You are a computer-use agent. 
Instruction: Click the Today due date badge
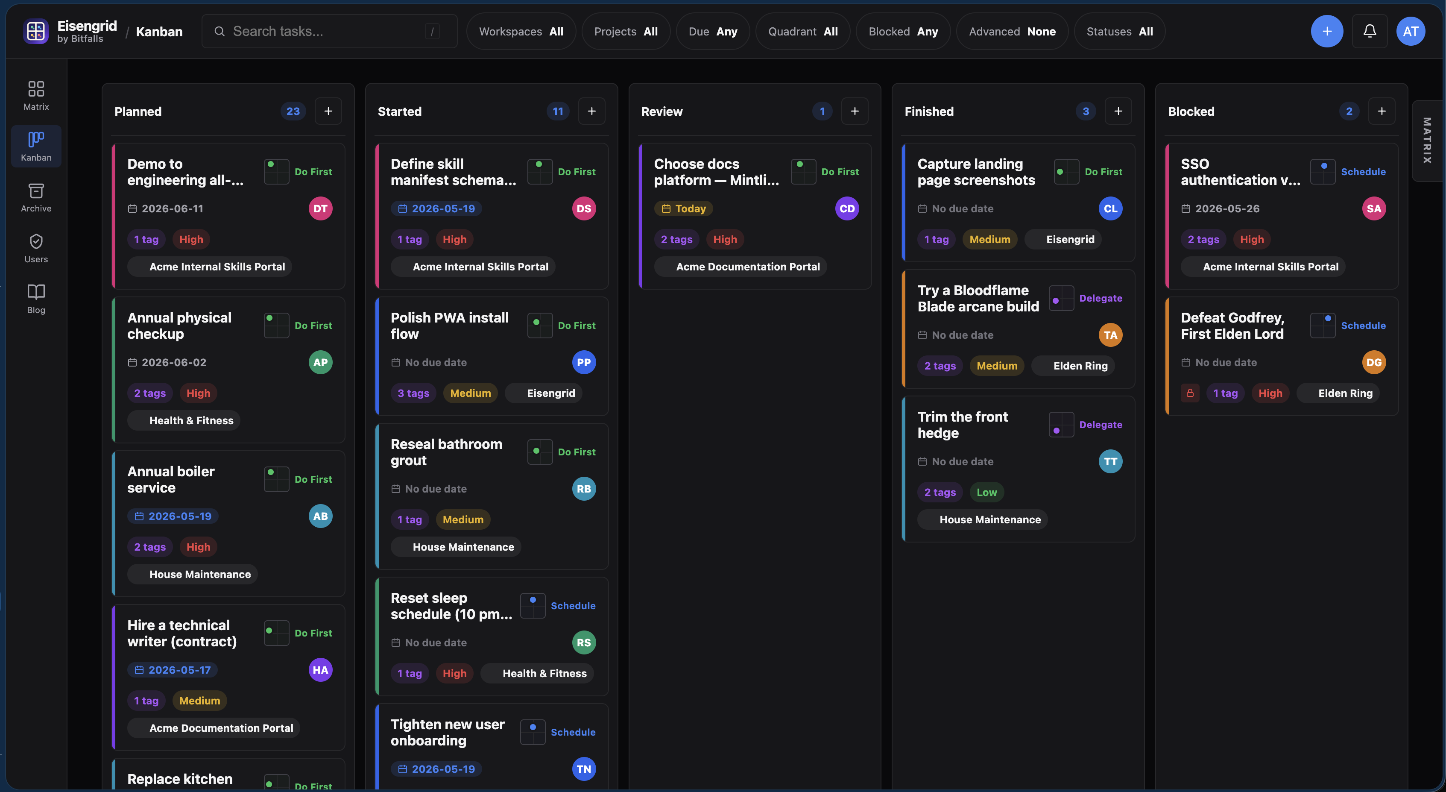683,208
